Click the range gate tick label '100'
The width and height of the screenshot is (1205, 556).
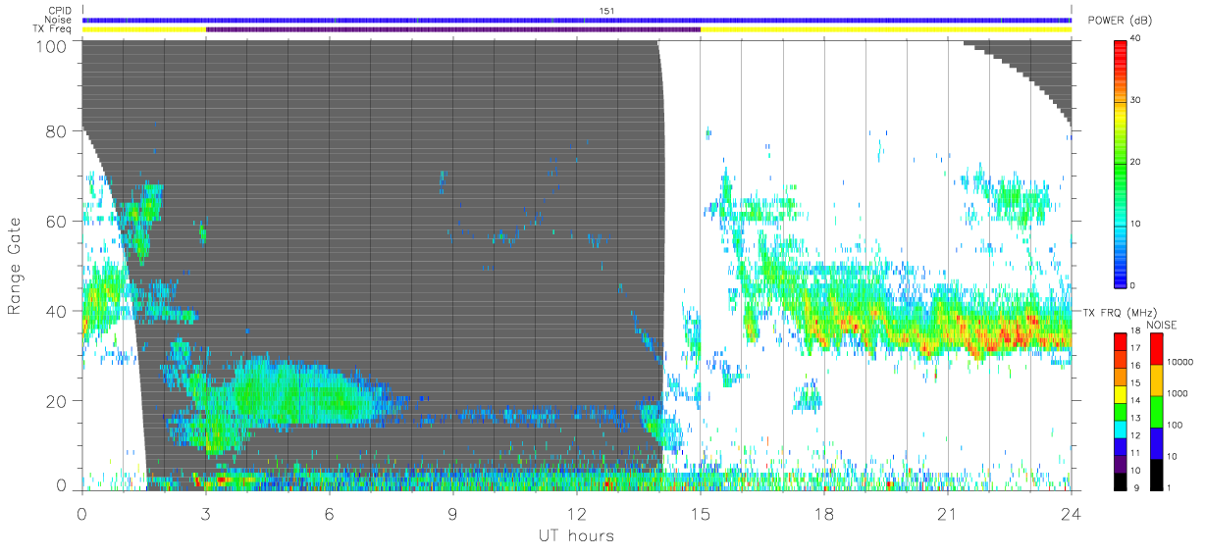pos(50,45)
